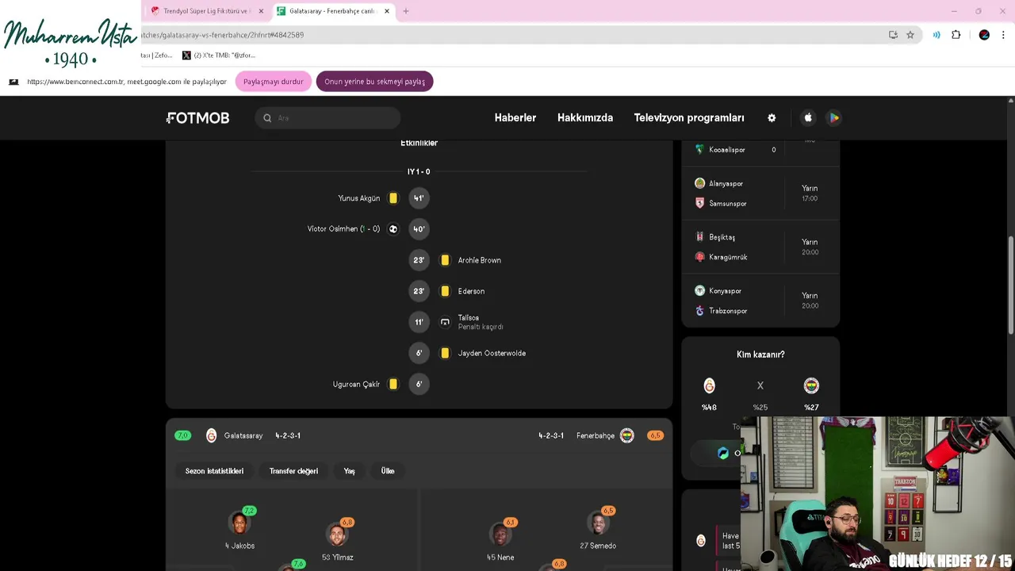The image size is (1015, 571).
Task: Click Yunus Akgün's yellow card icon
Action: point(393,198)
